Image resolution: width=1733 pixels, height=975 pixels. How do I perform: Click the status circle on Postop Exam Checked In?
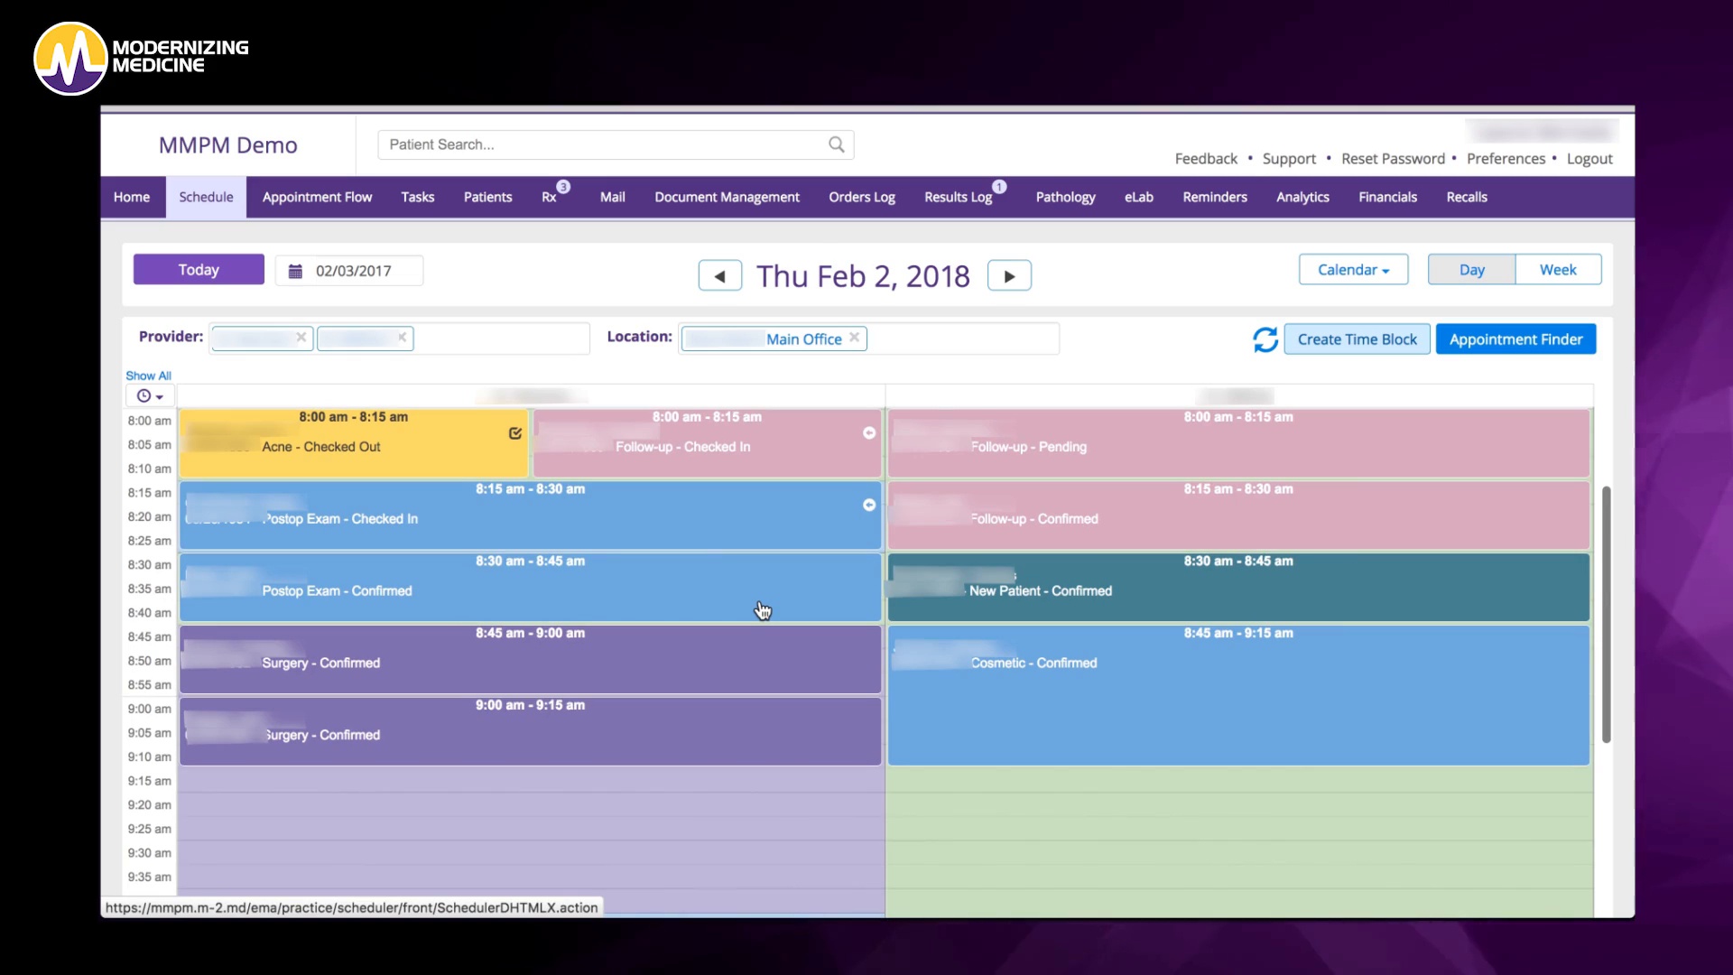(x=869, y=506)
